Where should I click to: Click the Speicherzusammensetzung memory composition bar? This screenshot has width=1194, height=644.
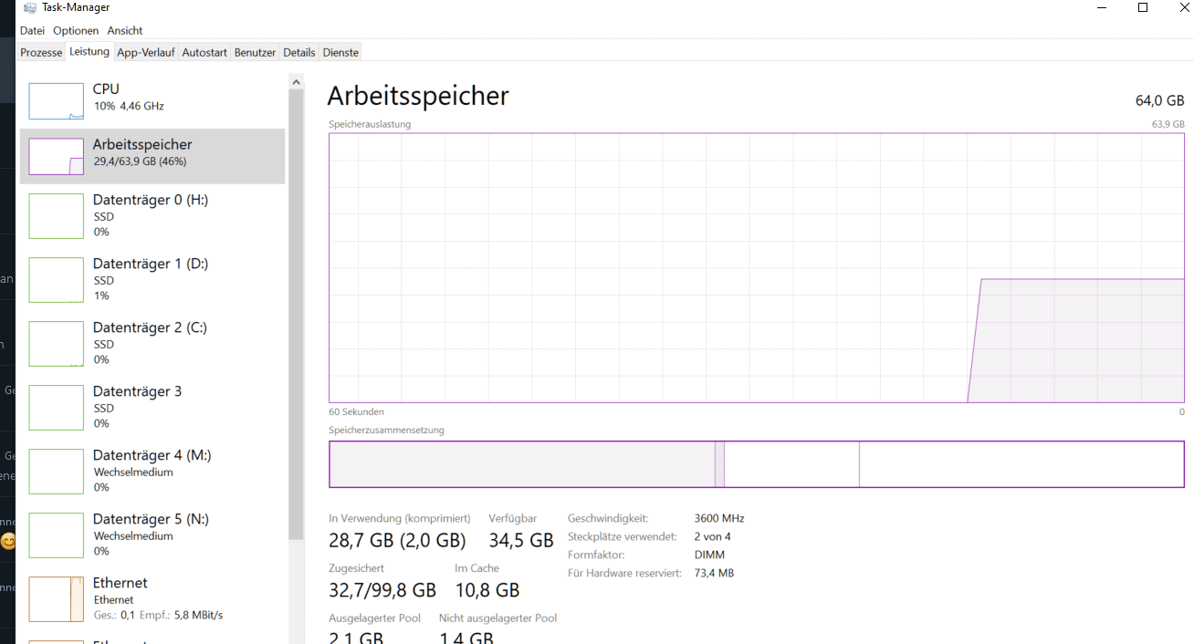(x=756, y=464)
